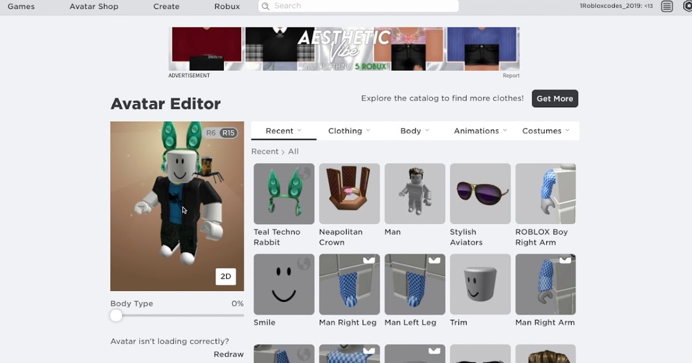Switch avatar rig to R15

(x=228, y=133)
